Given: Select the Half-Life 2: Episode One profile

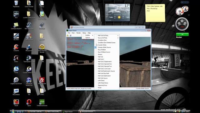Looking at the screenshot, I should point(107,64).
